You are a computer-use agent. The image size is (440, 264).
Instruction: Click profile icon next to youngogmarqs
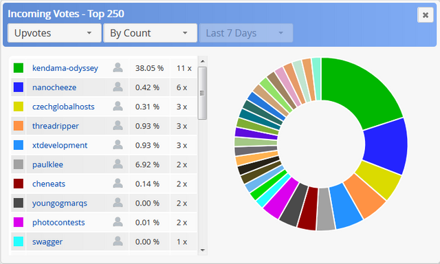coord(118,203)
